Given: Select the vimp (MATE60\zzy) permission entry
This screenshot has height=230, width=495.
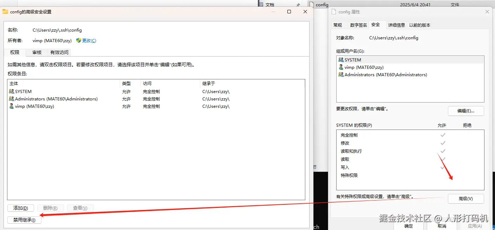Looking at the screenshot, I should pos(156,106).
